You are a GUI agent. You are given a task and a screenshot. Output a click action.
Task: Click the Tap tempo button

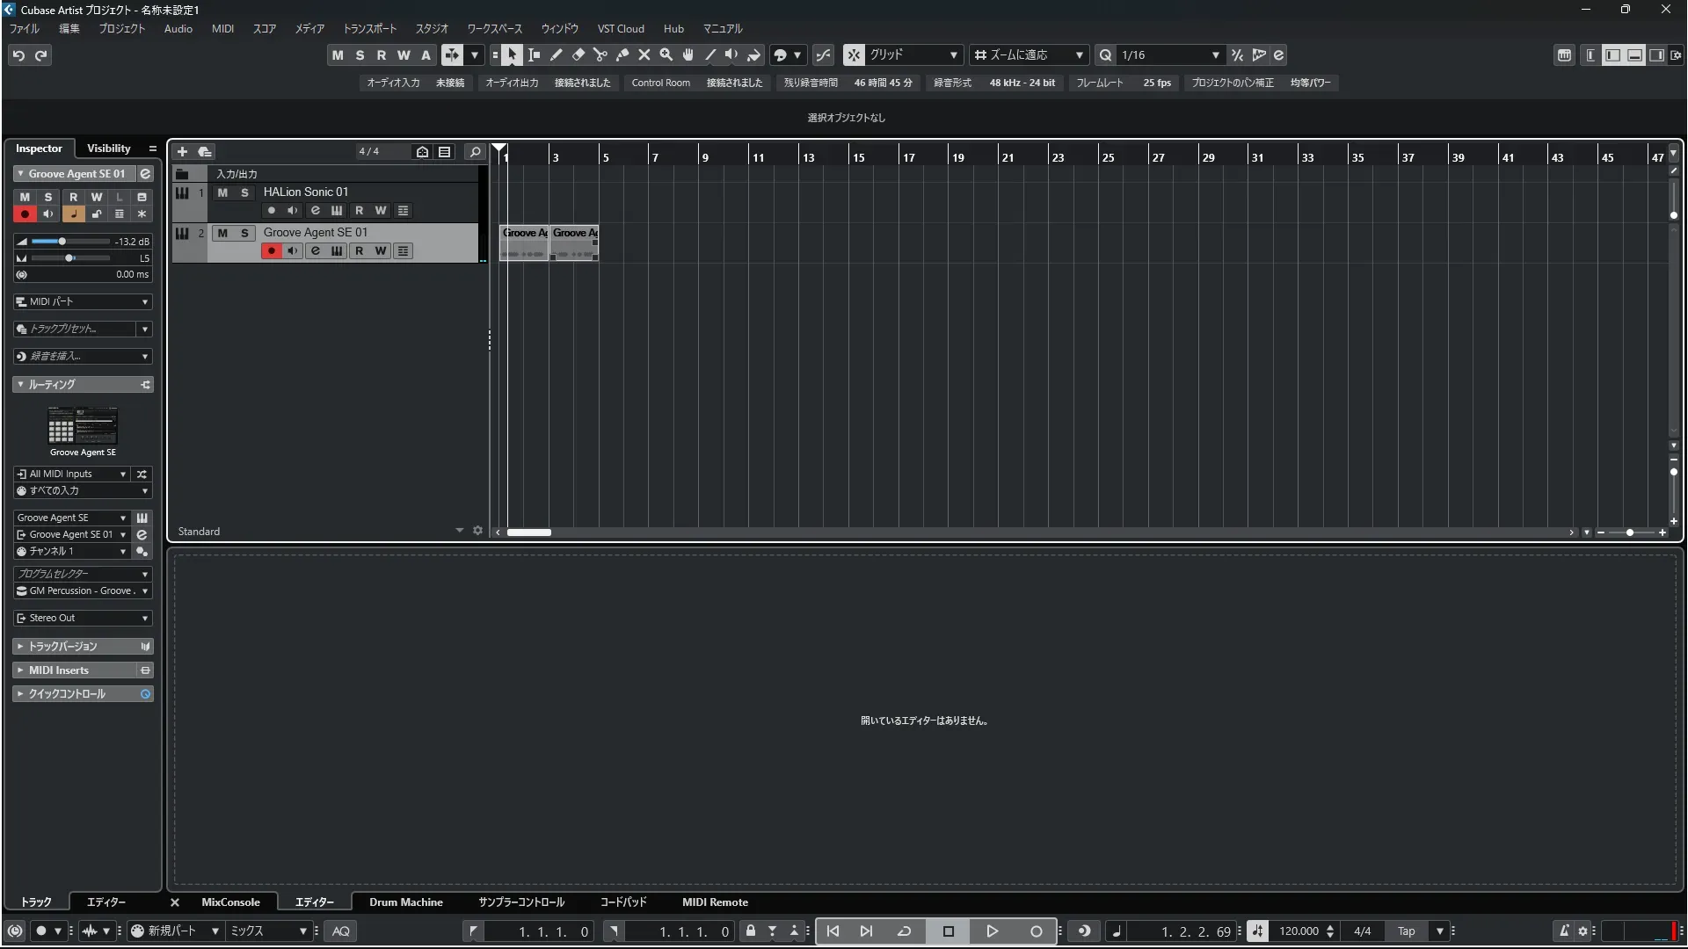click(1407, 931)
